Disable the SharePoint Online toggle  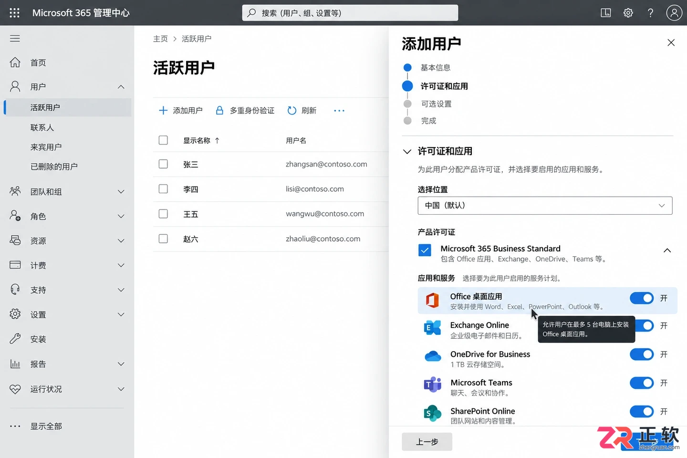(x=642, y=412)
